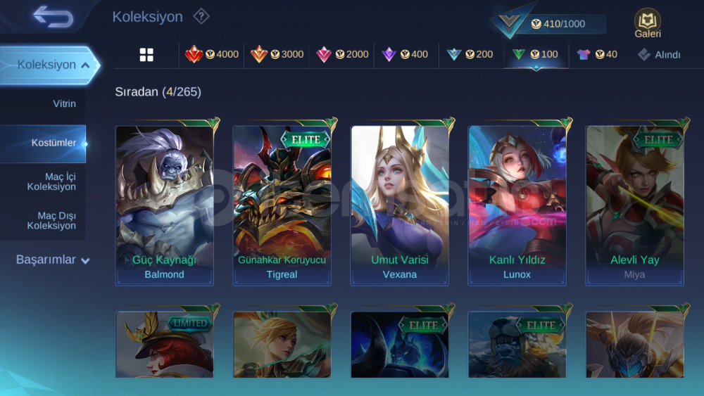Image resolution: width=704 pixels, height=396 pixels.
Task: Toggle the Alındı obtained filter
Action: pos(659,55)
